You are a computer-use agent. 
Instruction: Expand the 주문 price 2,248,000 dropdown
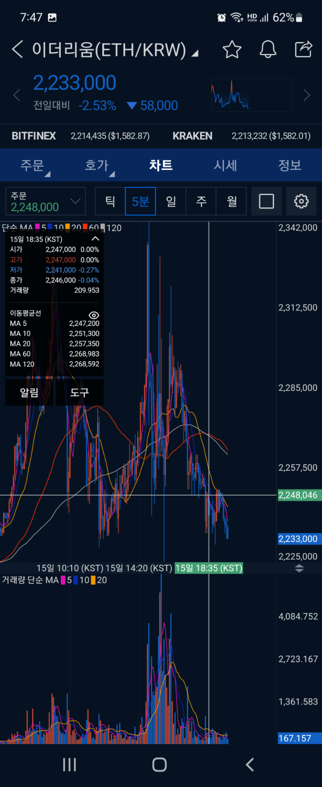coord(45,201)
